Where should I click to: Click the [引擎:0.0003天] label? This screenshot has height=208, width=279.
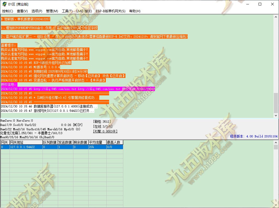[x=105, y=131]
